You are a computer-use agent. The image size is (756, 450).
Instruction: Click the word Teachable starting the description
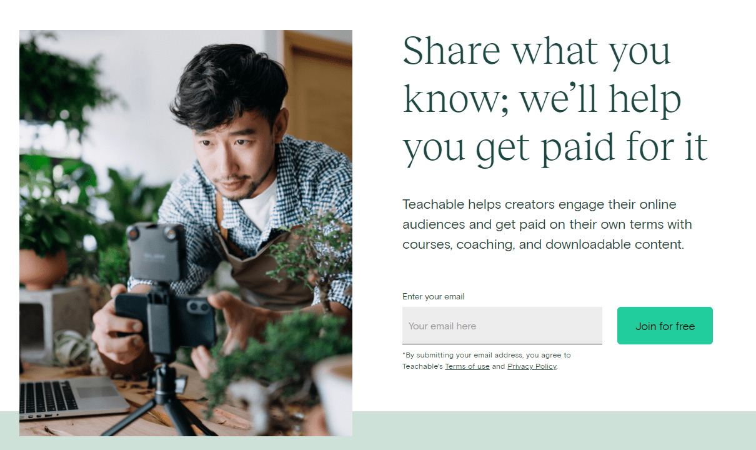[434, 204]
